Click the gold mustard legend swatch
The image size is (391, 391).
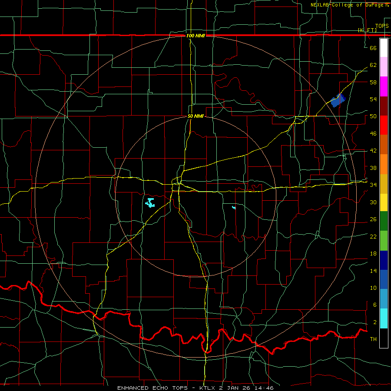pyautogui.click(x=384, y=184)
